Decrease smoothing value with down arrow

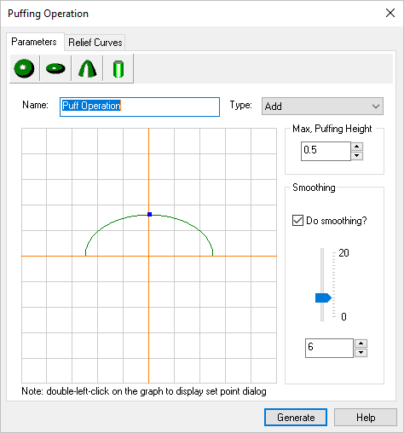[x=361, y=353]
